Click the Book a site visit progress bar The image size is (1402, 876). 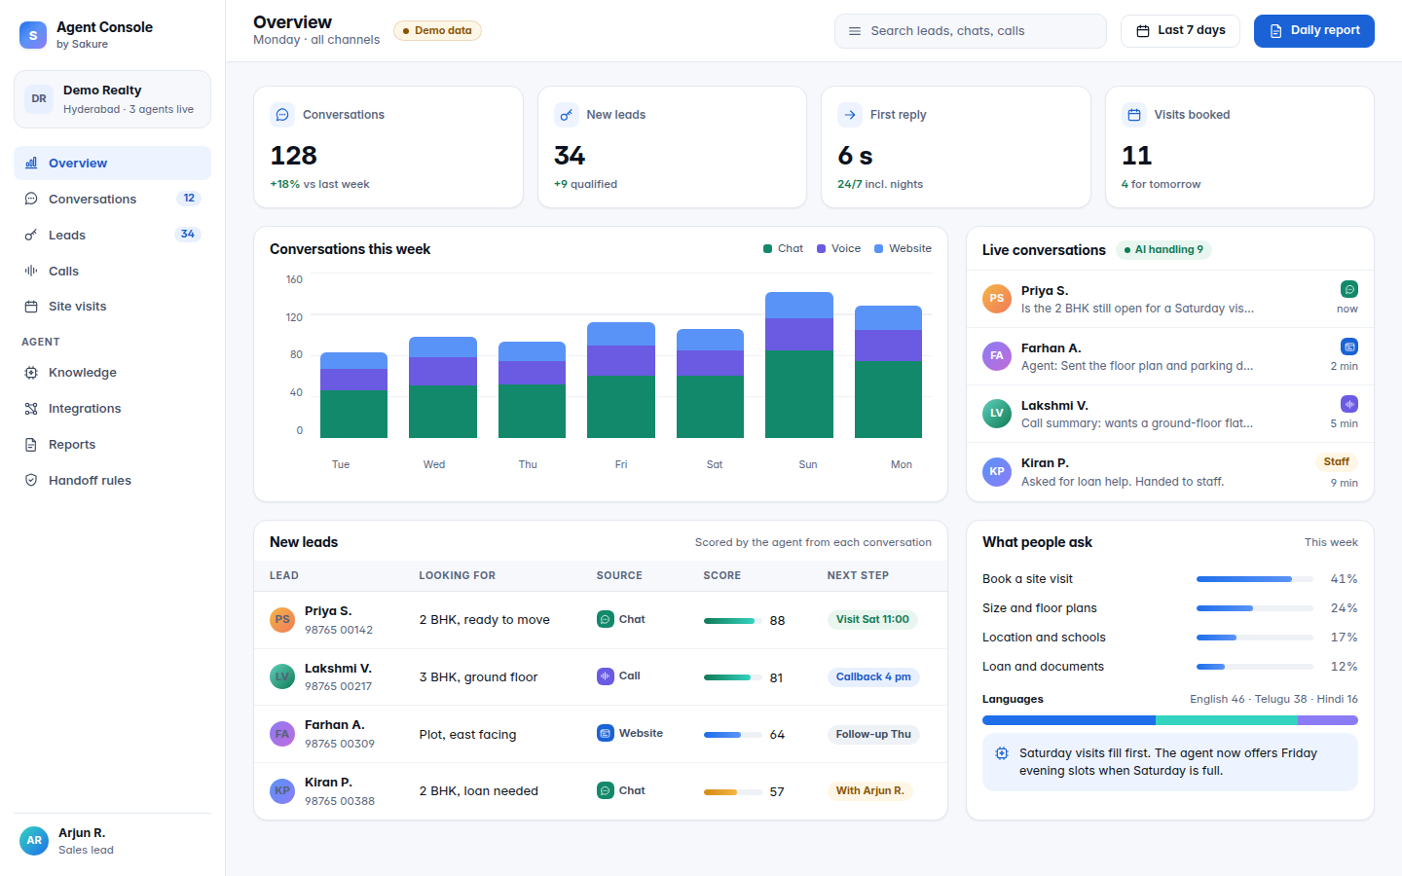[1255, 579]
